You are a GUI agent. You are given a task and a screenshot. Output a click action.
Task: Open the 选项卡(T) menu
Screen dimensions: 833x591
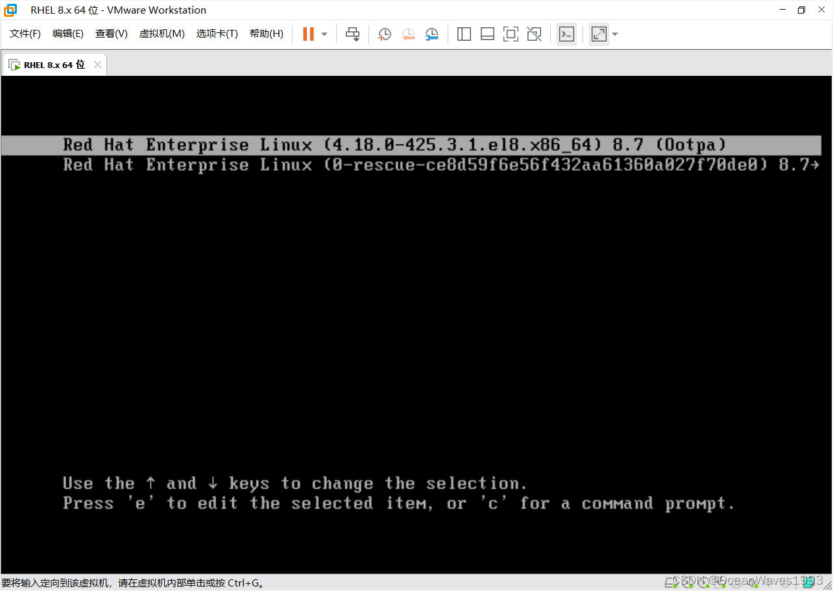point(217,34)
